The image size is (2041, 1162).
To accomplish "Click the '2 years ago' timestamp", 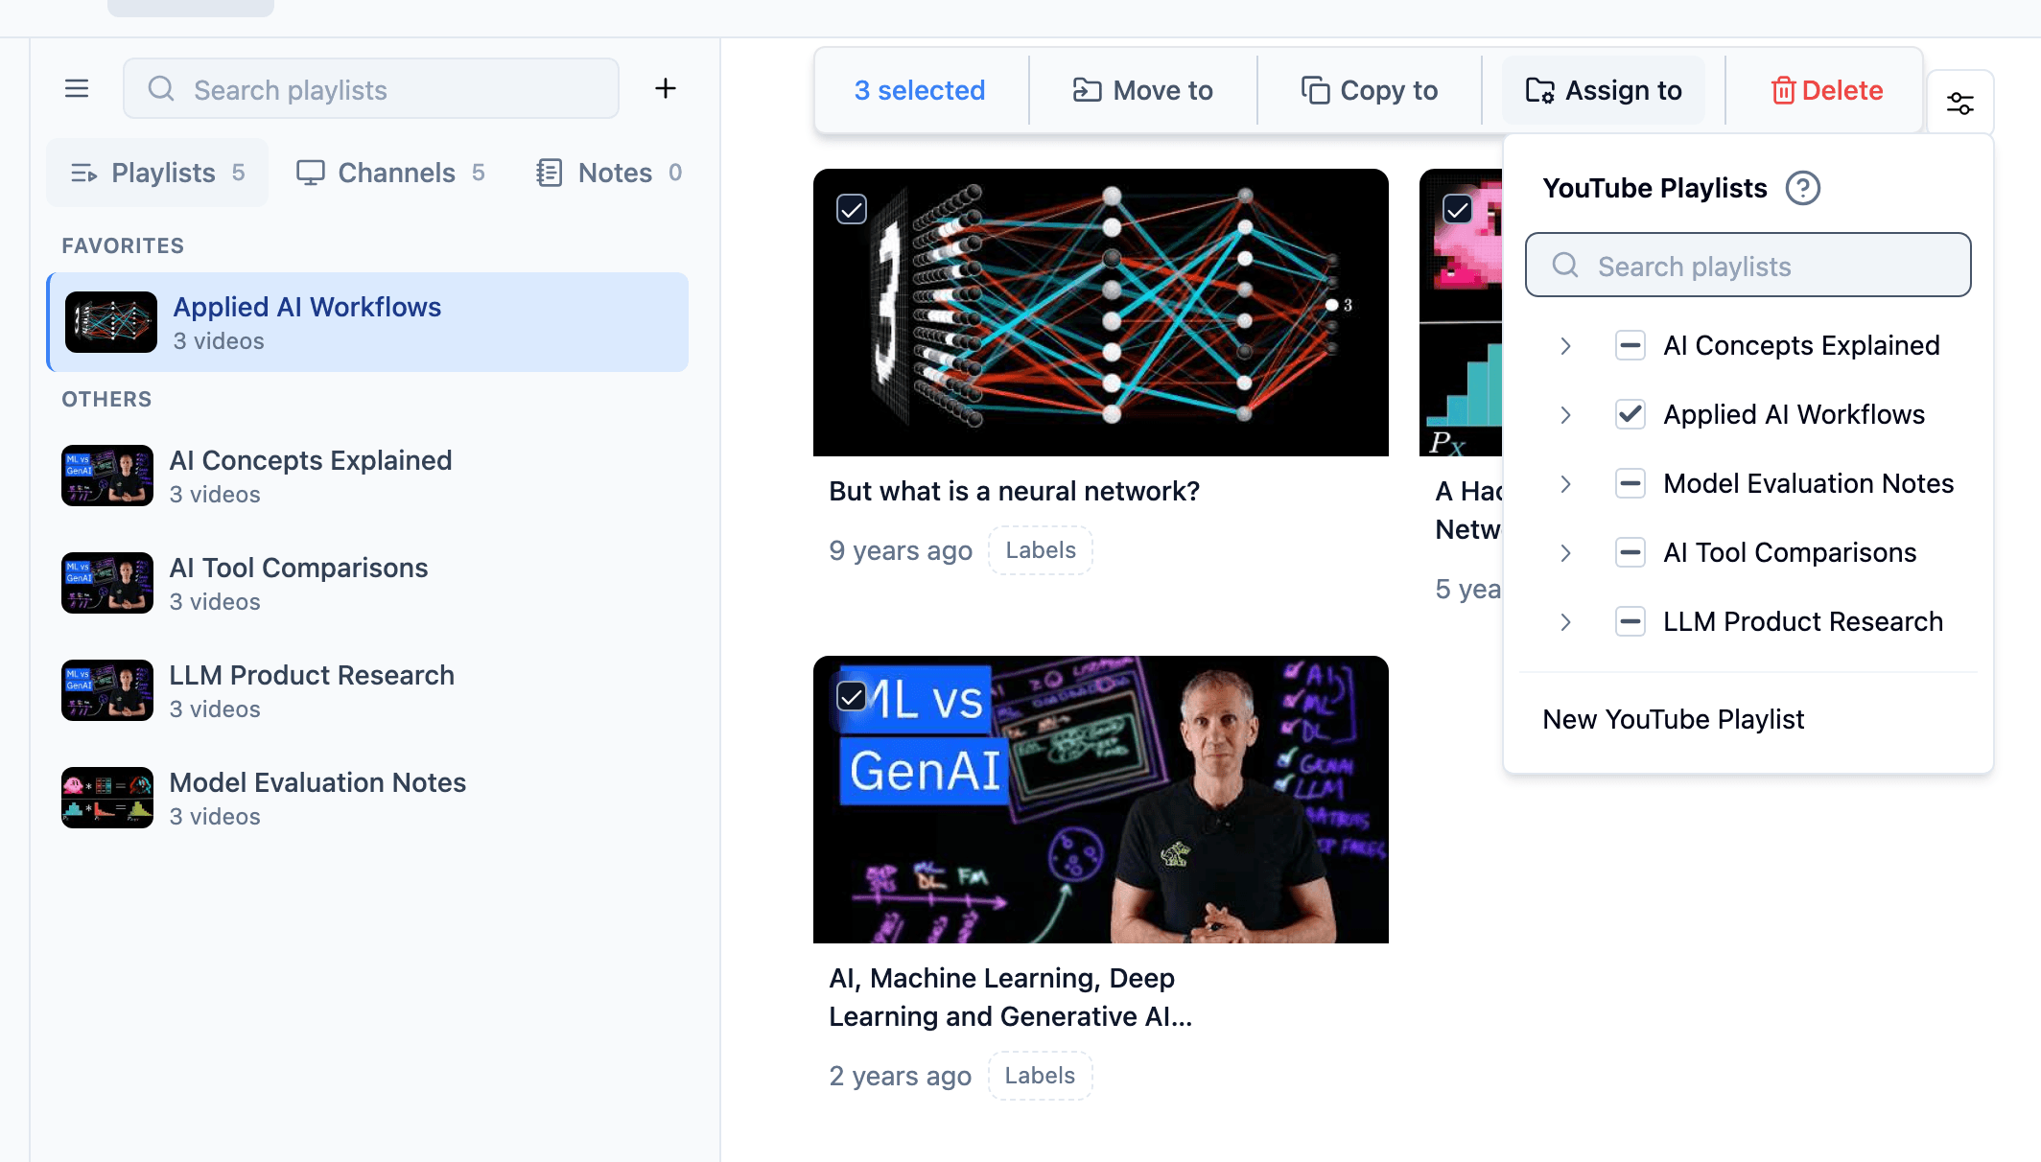I will coord(900,1076).
